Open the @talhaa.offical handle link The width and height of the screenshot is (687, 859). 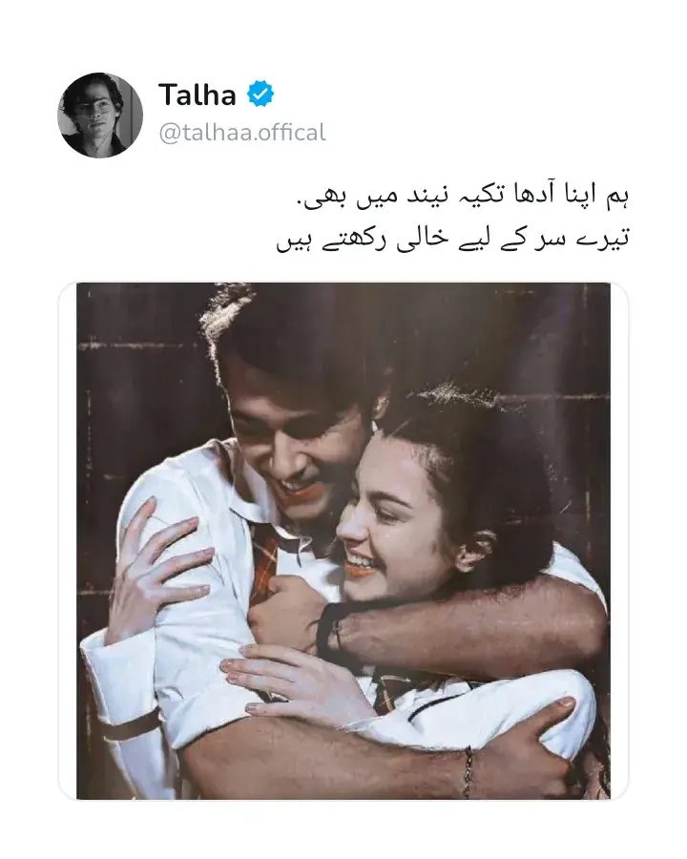click(x=242, y=133)
